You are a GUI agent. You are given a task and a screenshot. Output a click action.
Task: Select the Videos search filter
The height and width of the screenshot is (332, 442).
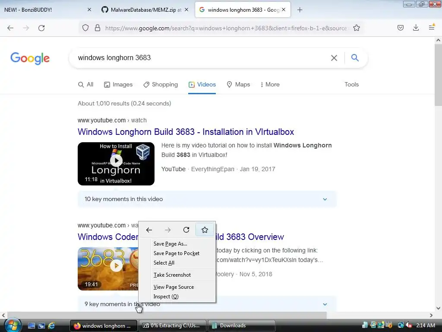[x=202, y=85]
